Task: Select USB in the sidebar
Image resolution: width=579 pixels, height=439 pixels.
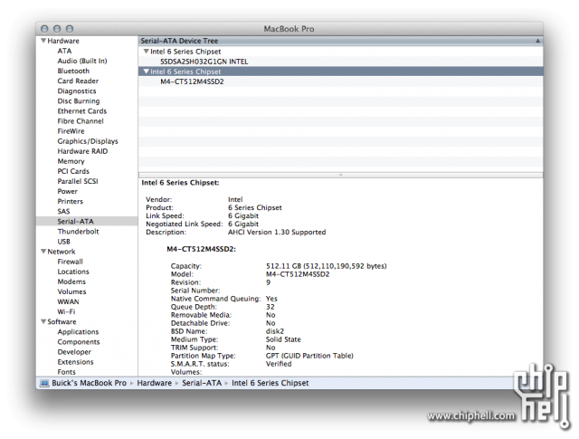Action: point(63,242)
